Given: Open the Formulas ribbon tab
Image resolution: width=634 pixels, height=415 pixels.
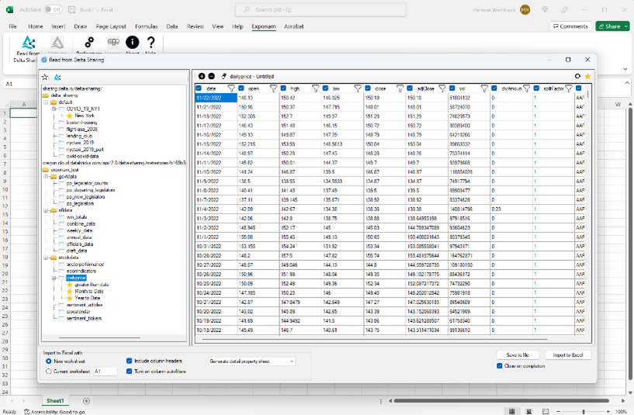Looking at the screenshot, I should (x=147, y=26).
